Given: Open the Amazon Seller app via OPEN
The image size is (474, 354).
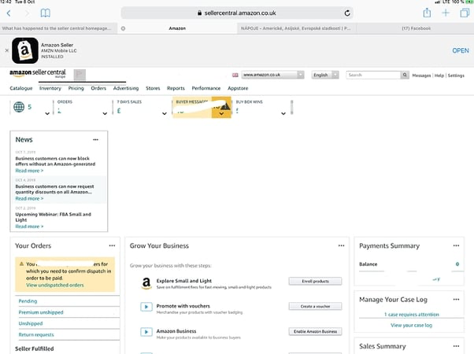Looking at the screenshot, I should (x=461, y=50).
